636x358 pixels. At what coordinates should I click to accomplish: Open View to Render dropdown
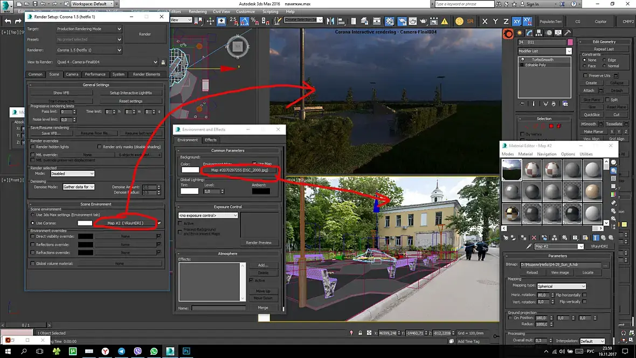[107, 62]
